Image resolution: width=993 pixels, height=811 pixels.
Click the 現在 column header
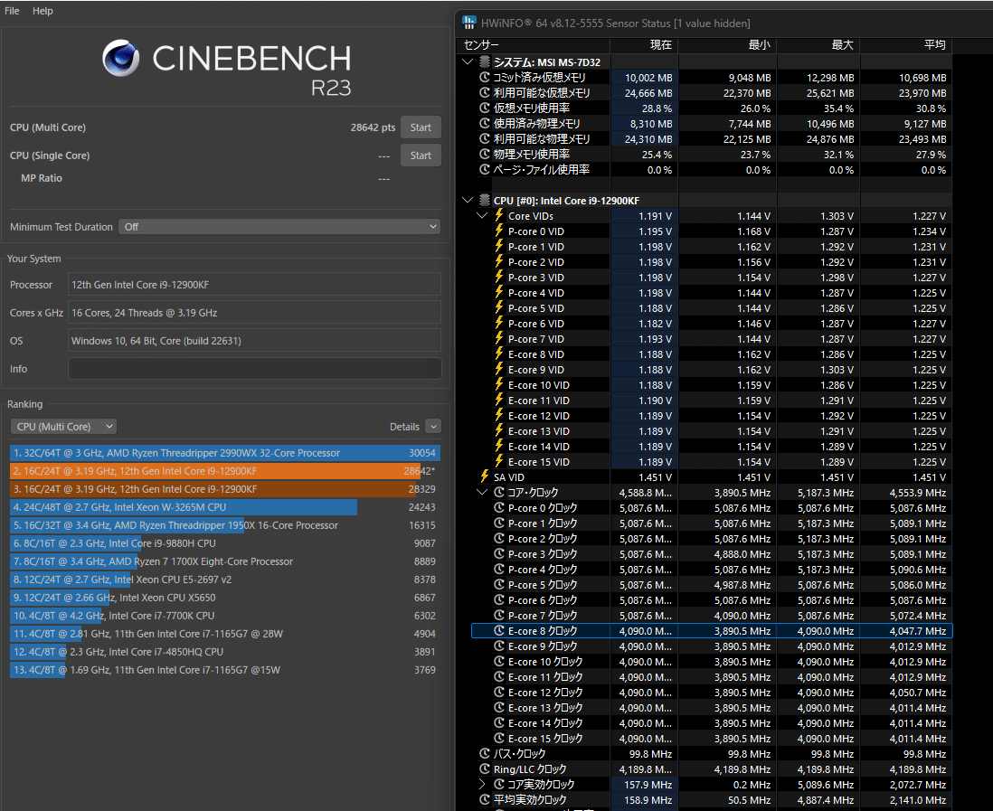[644, 45]
